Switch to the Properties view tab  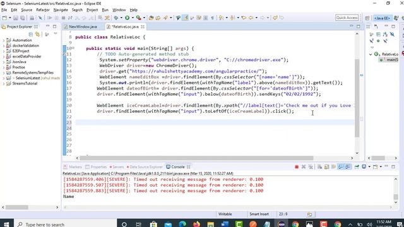(x=96, y=166)
